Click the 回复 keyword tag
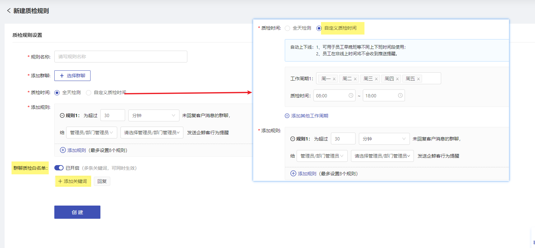 click(x=102, y=181)
